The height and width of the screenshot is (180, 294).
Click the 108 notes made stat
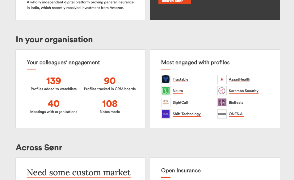110,107
